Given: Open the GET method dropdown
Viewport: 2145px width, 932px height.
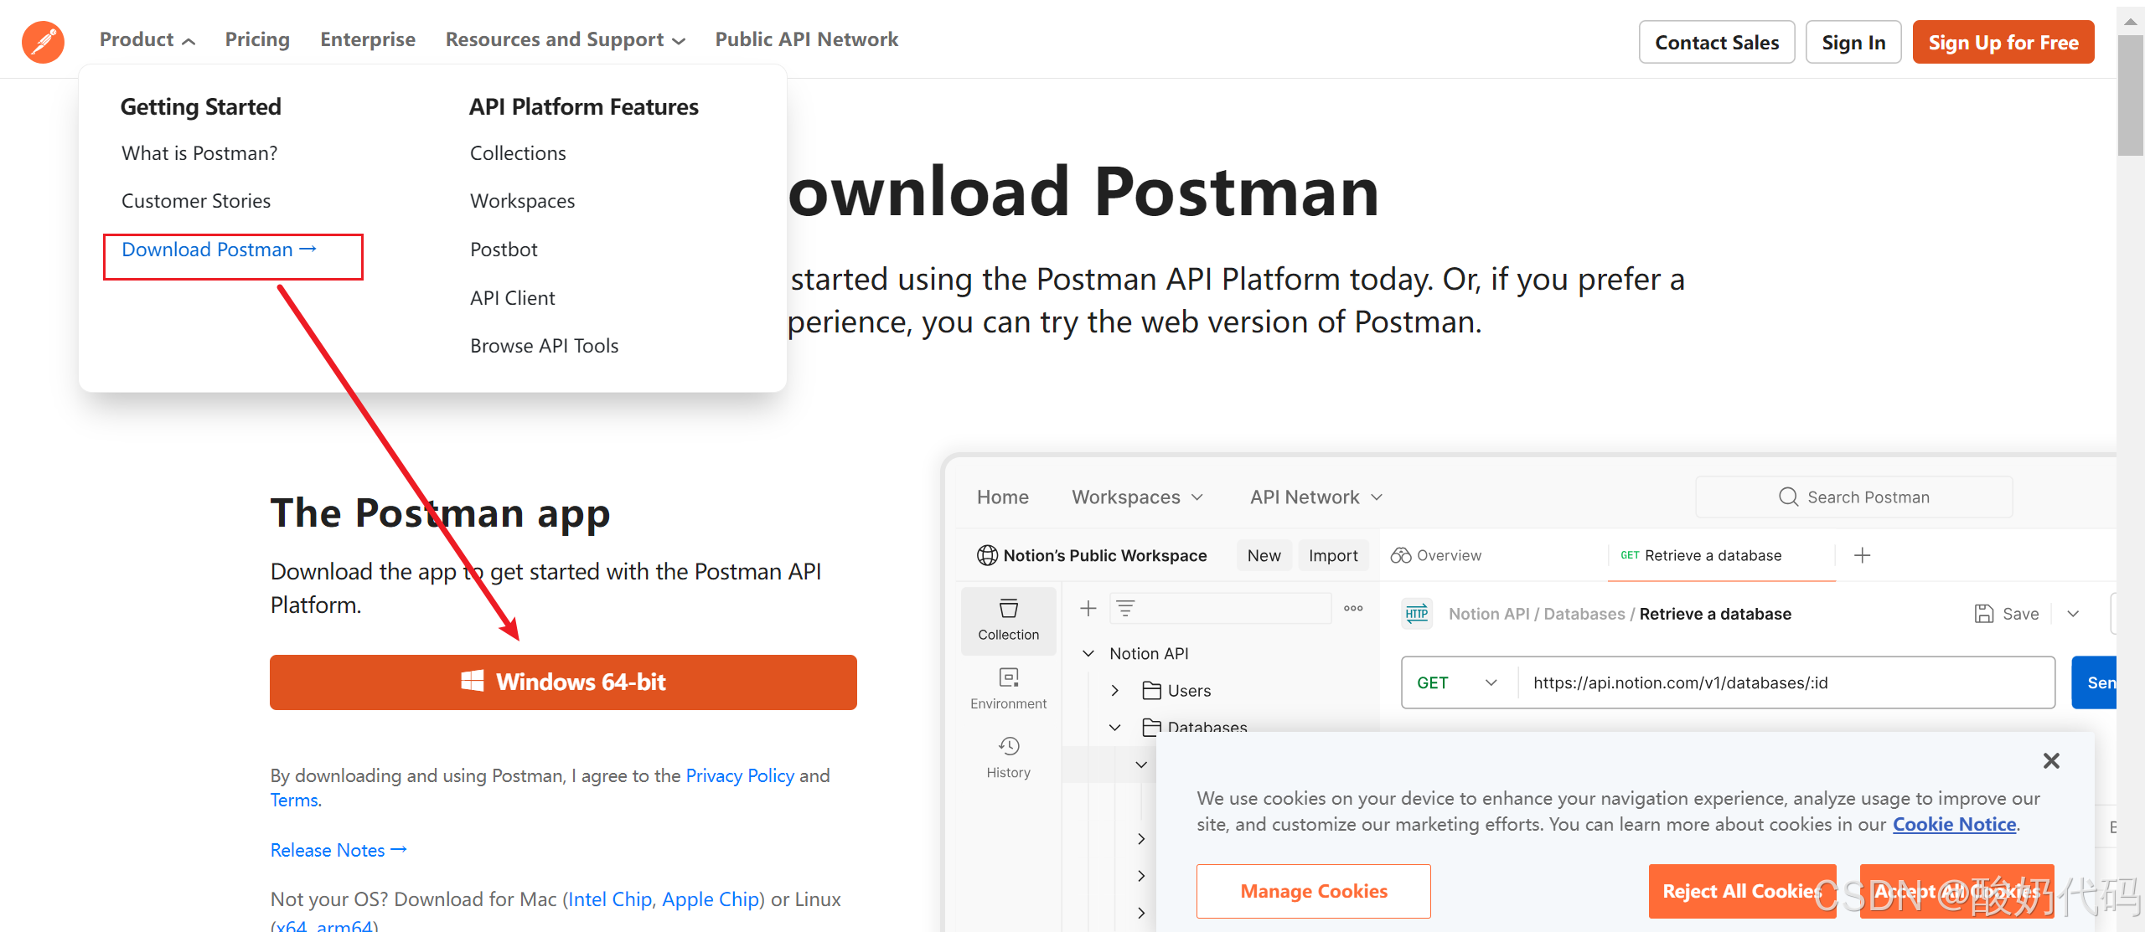Looking at the screenshot, I should 1457,682.
